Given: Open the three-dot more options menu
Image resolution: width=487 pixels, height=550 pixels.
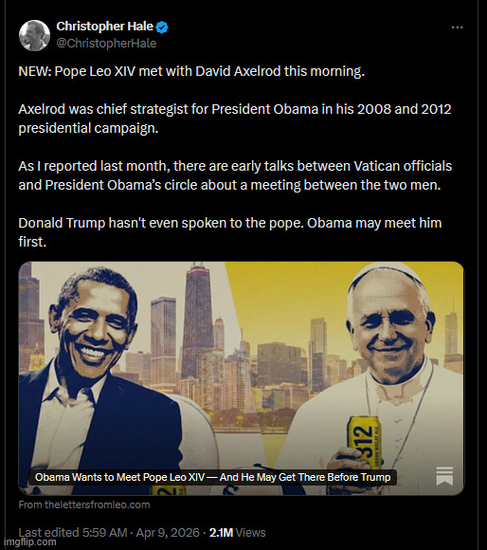Looking at the screenshot, I should click(458, 27).
